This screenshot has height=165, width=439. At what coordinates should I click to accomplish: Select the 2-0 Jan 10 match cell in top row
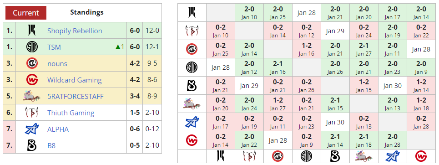pyautogui.click(x=249, y=13)
